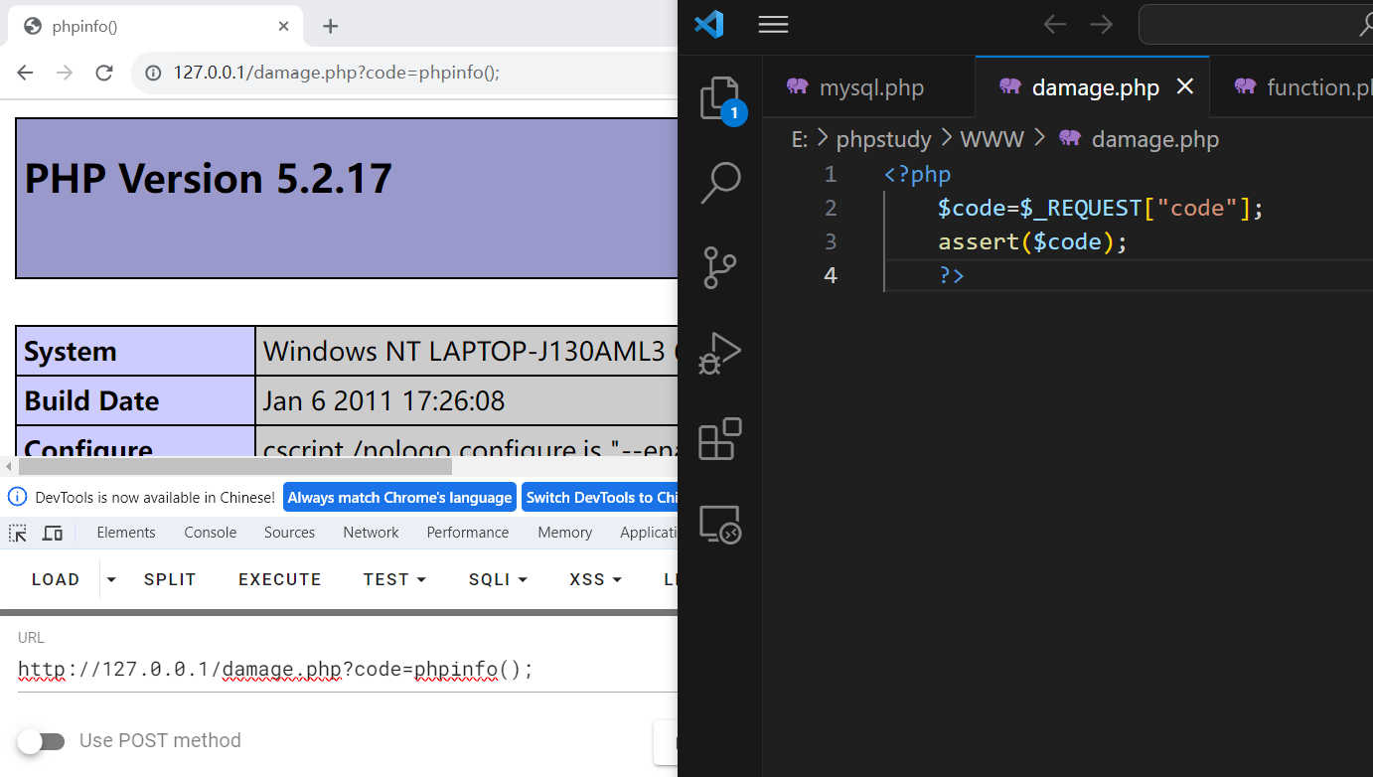Click the VS Code logo icon

(709, 24)
